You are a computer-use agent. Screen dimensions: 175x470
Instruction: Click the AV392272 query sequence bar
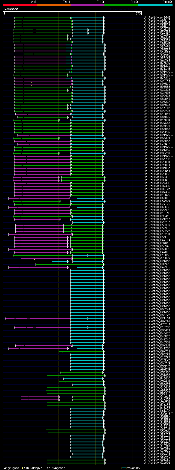point(72,11)
